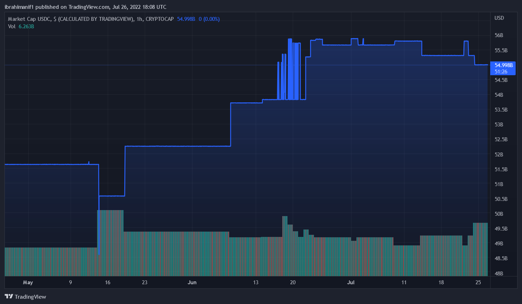Click the 25 date label on time axis
This screenshot has width=522, height=304.
click(478, 282)
